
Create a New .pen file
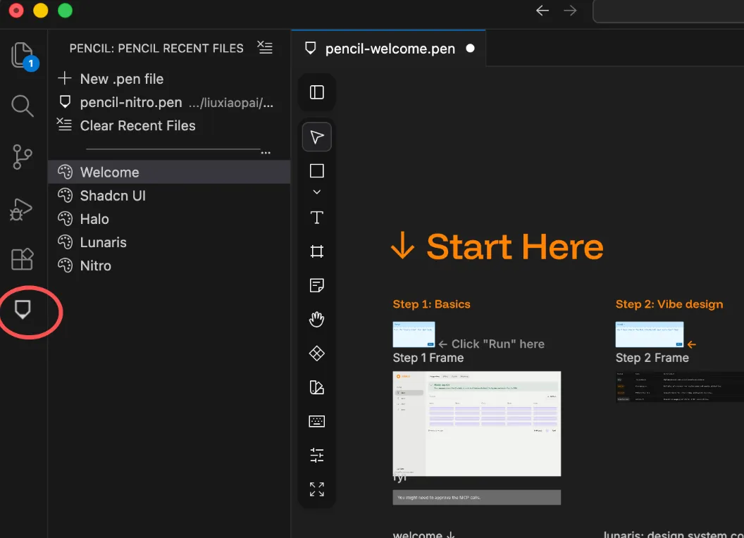[x=121, y=79]
